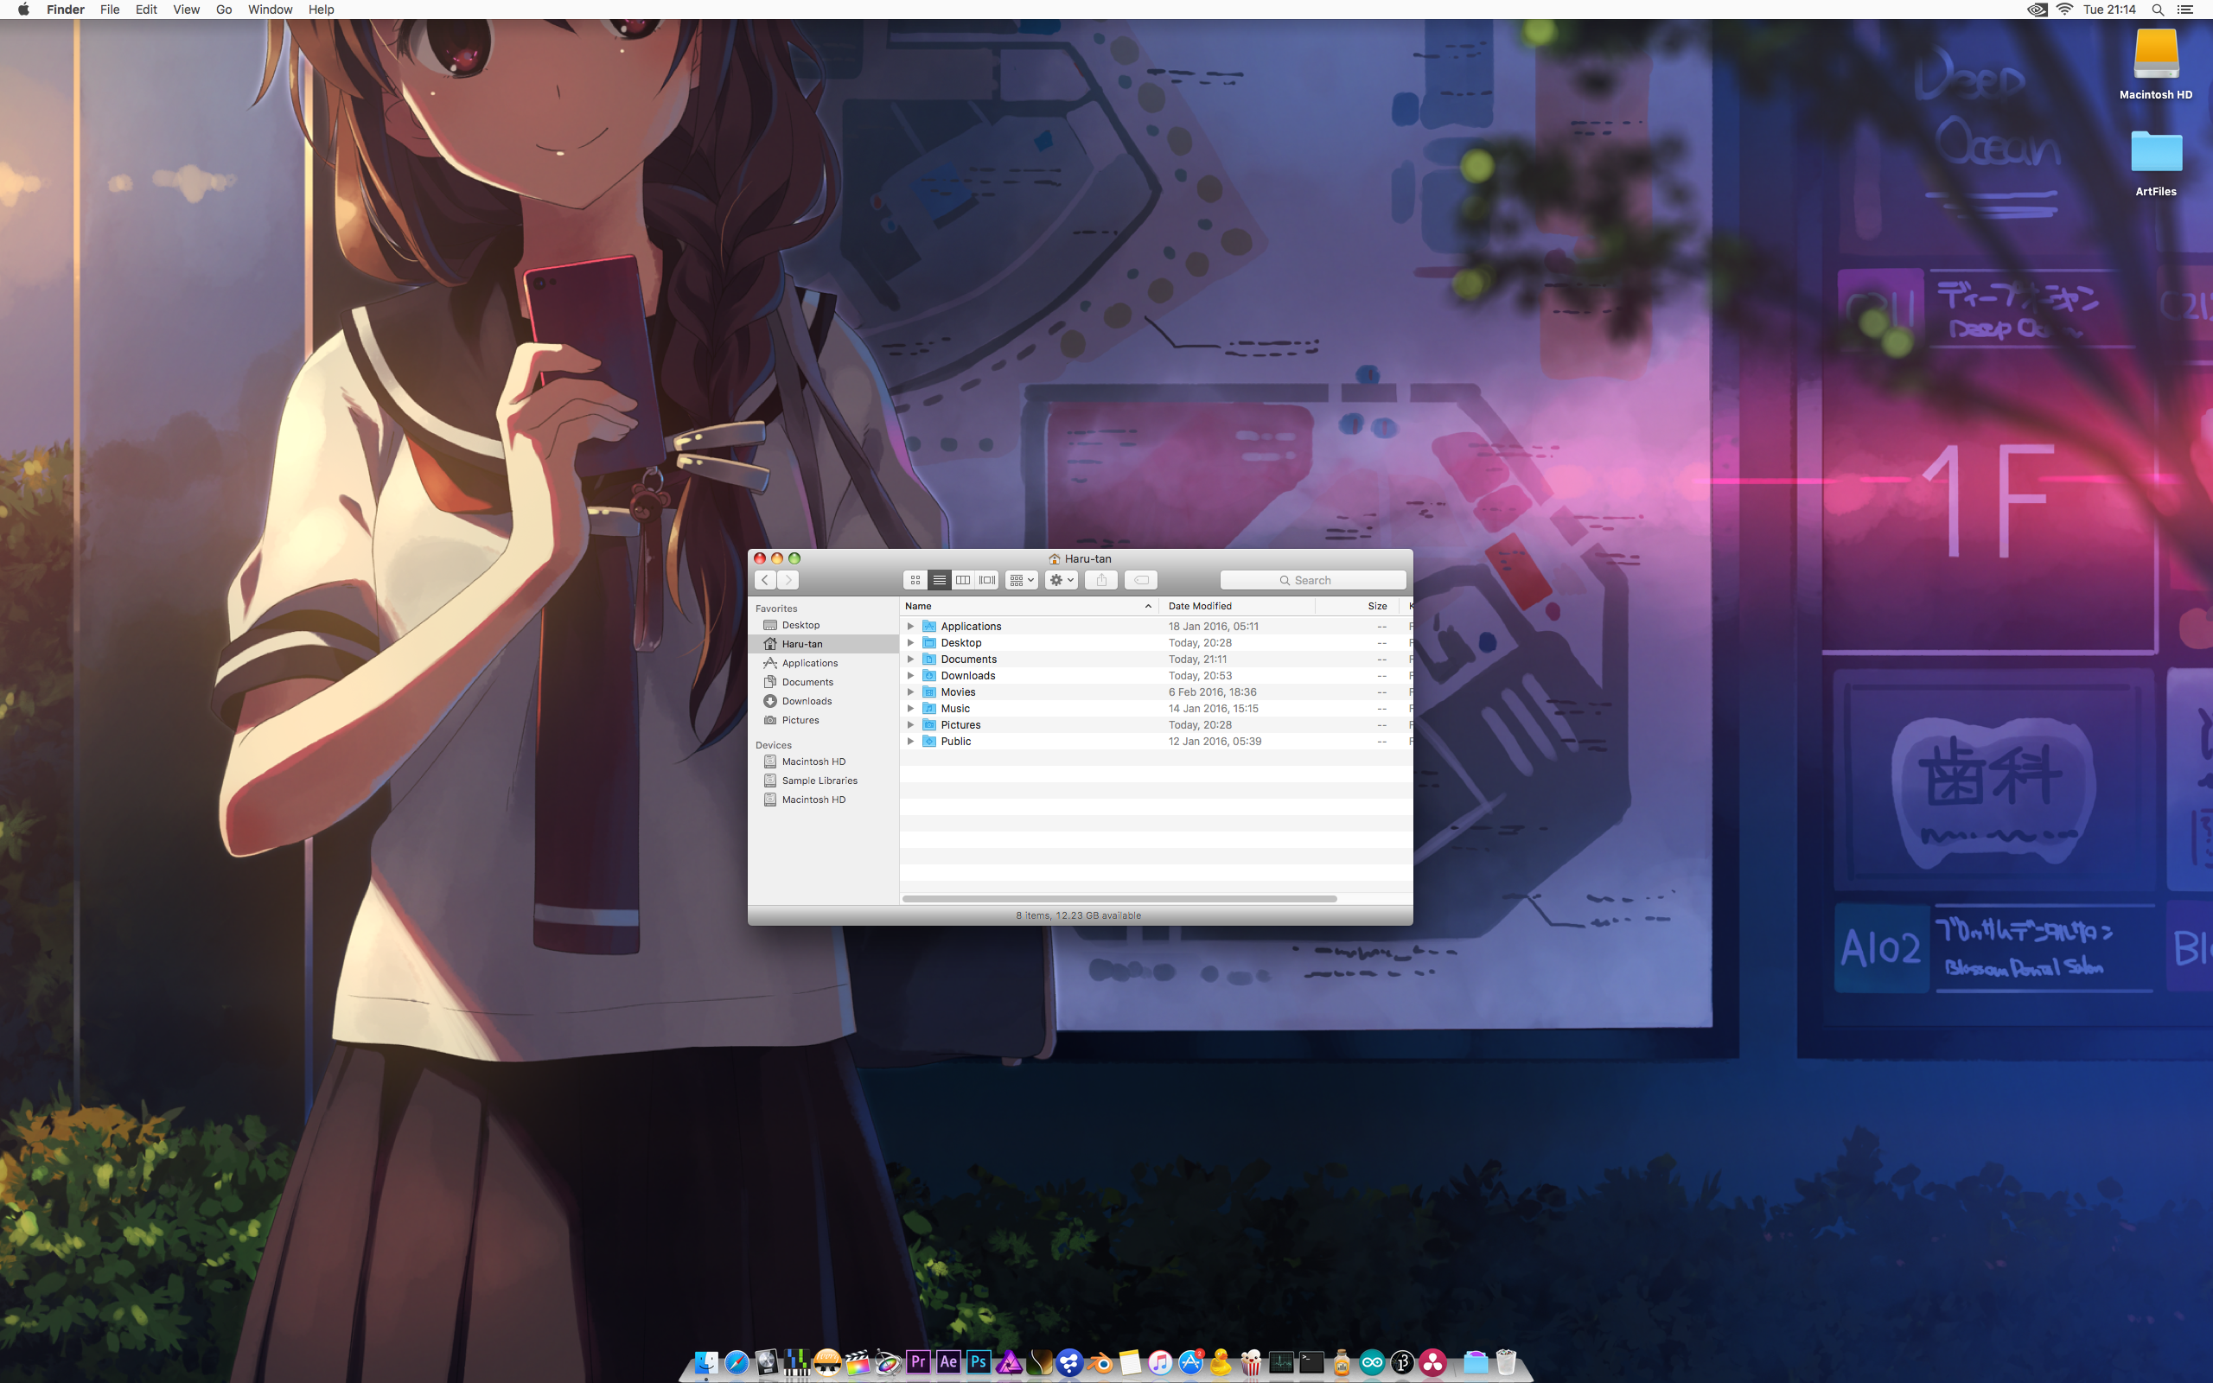
Task: Click the Share toolbar button
Action: [1101, 580]
